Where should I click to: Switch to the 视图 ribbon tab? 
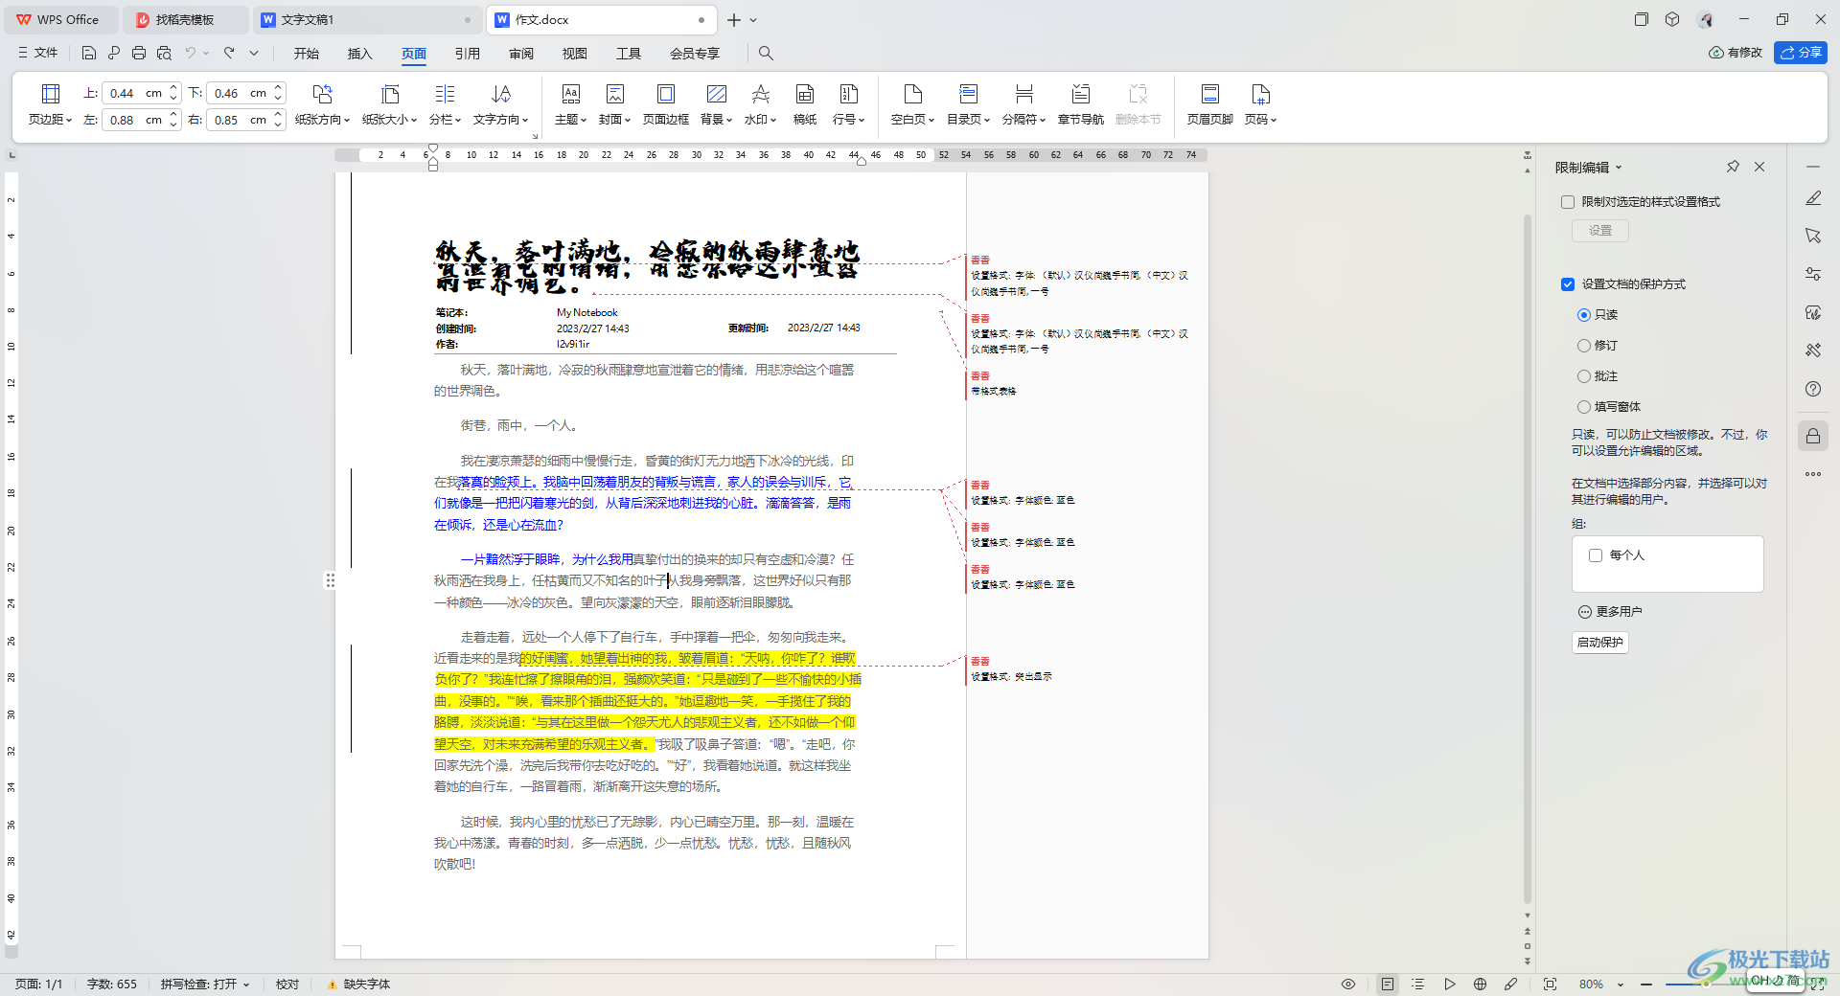pyautogui.click(x=575, y=54)
